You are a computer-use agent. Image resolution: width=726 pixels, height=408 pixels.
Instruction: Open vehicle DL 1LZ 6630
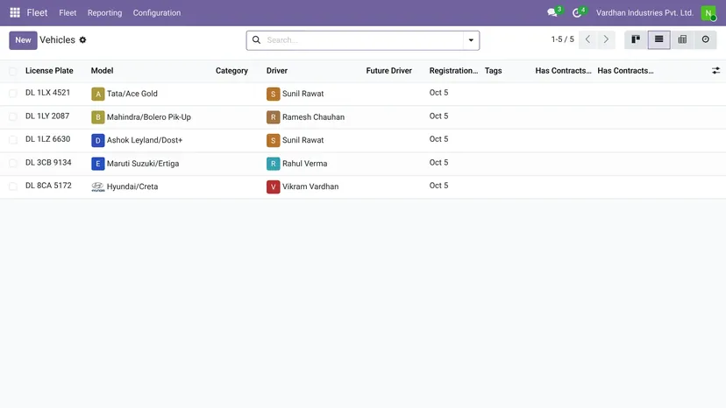pos(47,139)
